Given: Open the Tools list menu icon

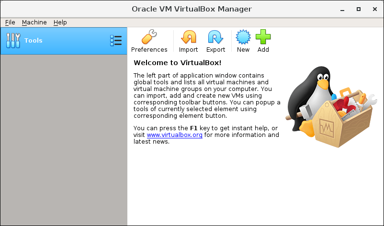Looking at the screenshot, I should click(116, 40).
